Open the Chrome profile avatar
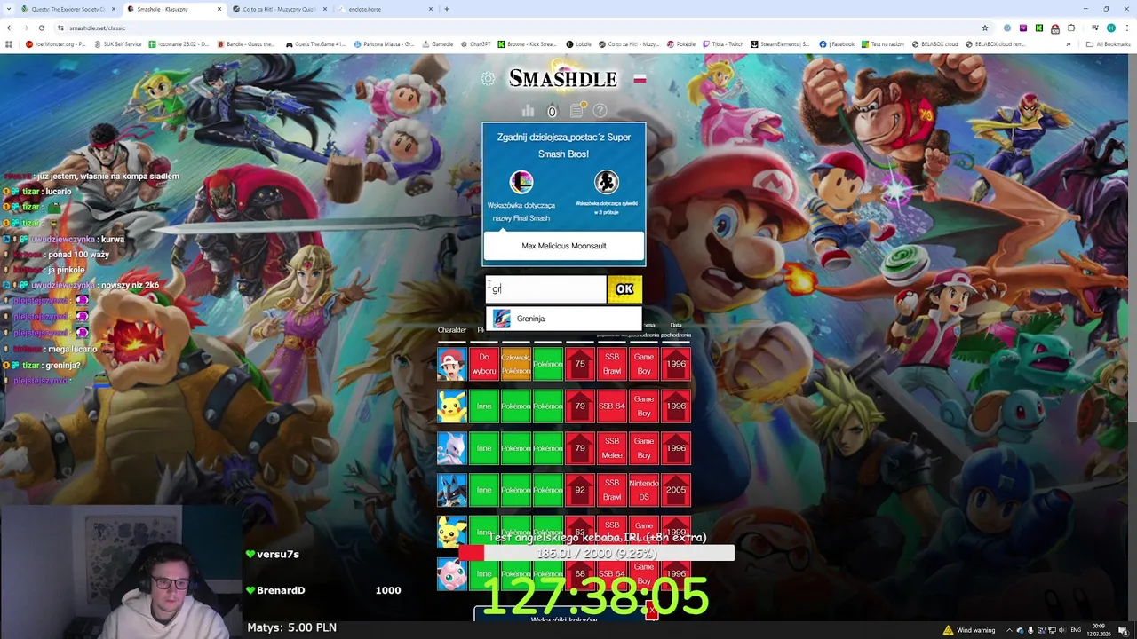The image size is (1137, 639). (1110, 28)
